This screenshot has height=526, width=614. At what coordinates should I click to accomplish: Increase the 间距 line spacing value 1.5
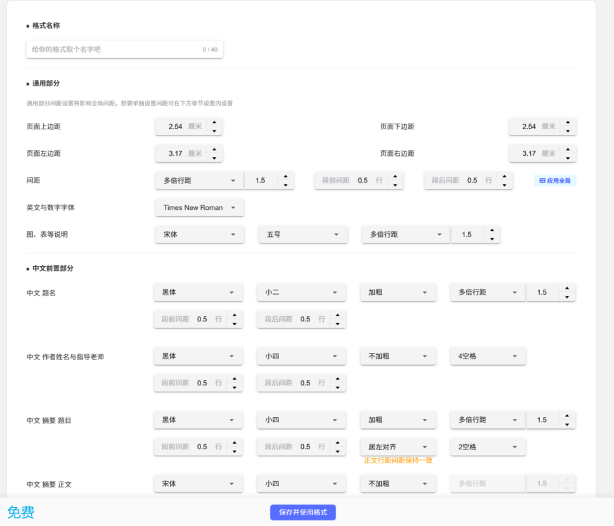(286, 176)
